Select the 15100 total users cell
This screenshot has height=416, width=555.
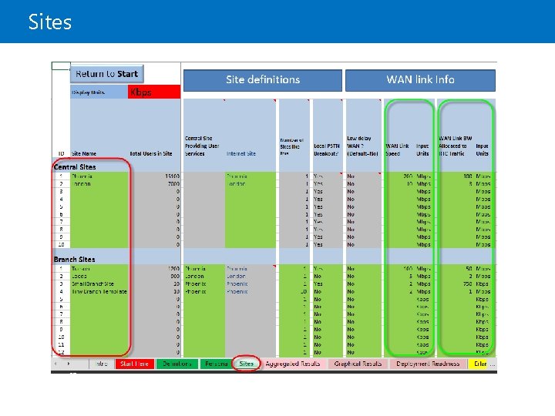click(x=155, y=176)
